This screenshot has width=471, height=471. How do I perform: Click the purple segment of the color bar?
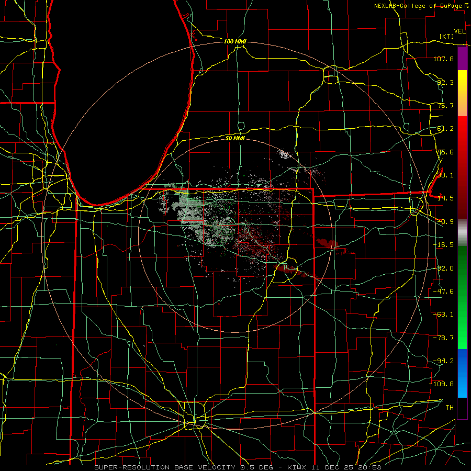tap(462, 58)
